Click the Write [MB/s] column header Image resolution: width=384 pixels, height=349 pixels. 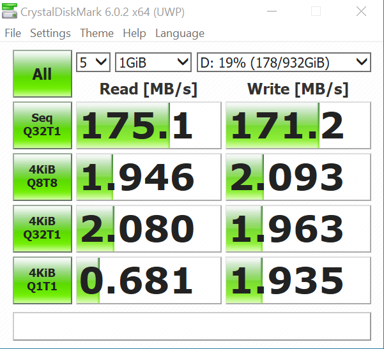pyautogui.click(x=298, y=89)
